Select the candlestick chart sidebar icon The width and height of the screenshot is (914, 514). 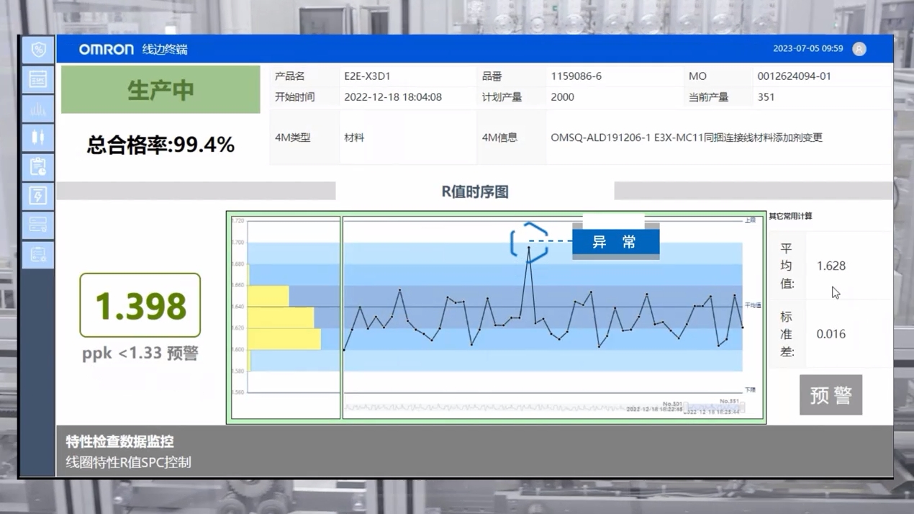38,137
